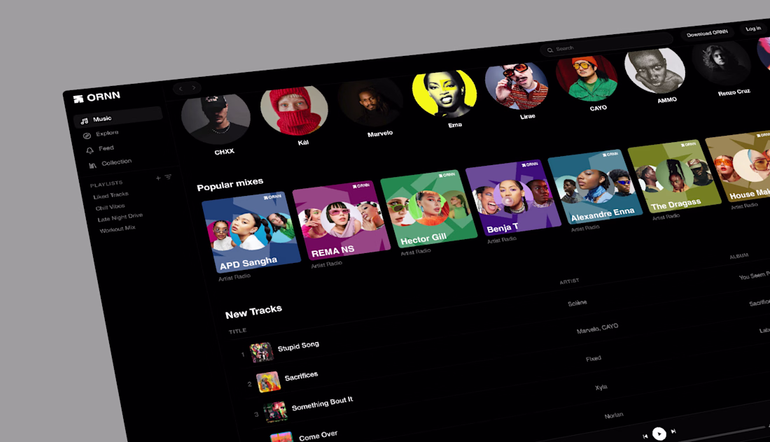The image size is (770, 442).
Task: Open artists Marvelo, CAYO in tracks list
Action: (x=597, y=328)
